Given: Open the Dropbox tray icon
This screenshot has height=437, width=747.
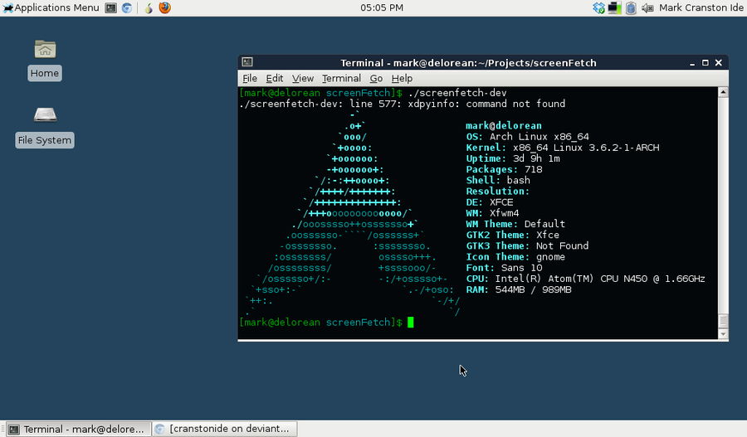Looking at the screenshot, I should coord(598,7).
